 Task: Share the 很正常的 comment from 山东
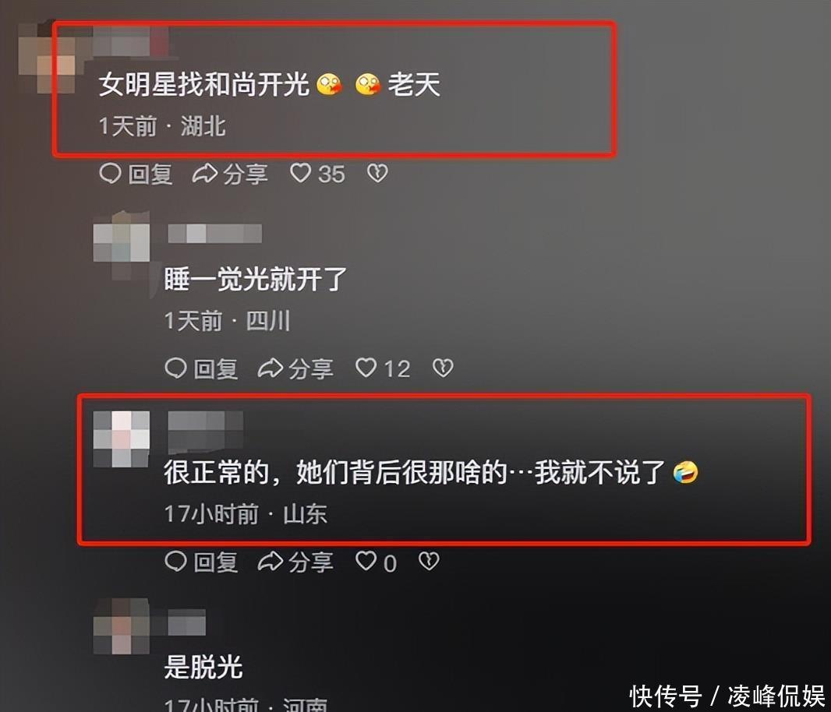pyautogui.click(x=295, y=562)
